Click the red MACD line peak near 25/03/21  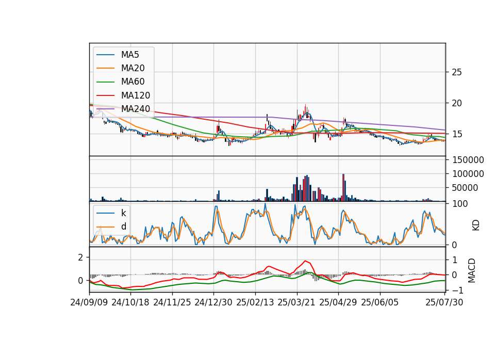click(305, 261)
